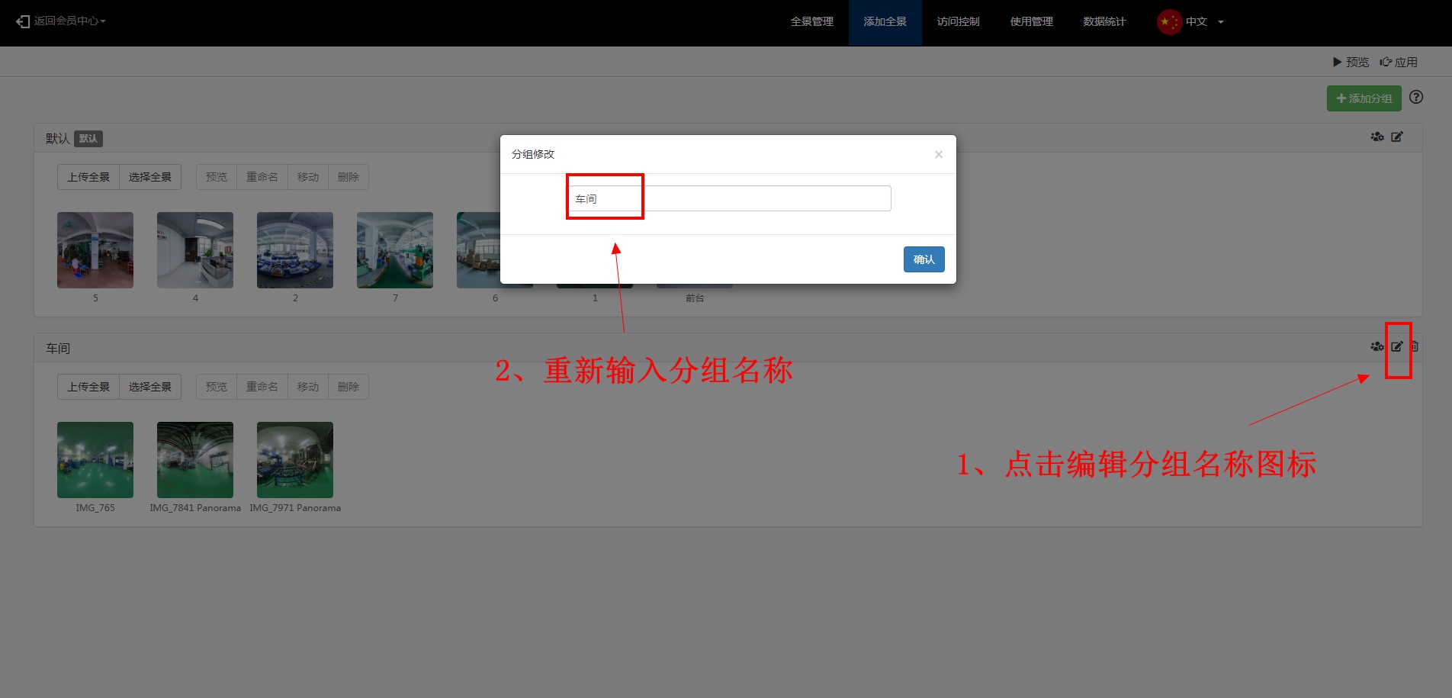Expand the 返回会员中心 dropdown

click(62, 21)
